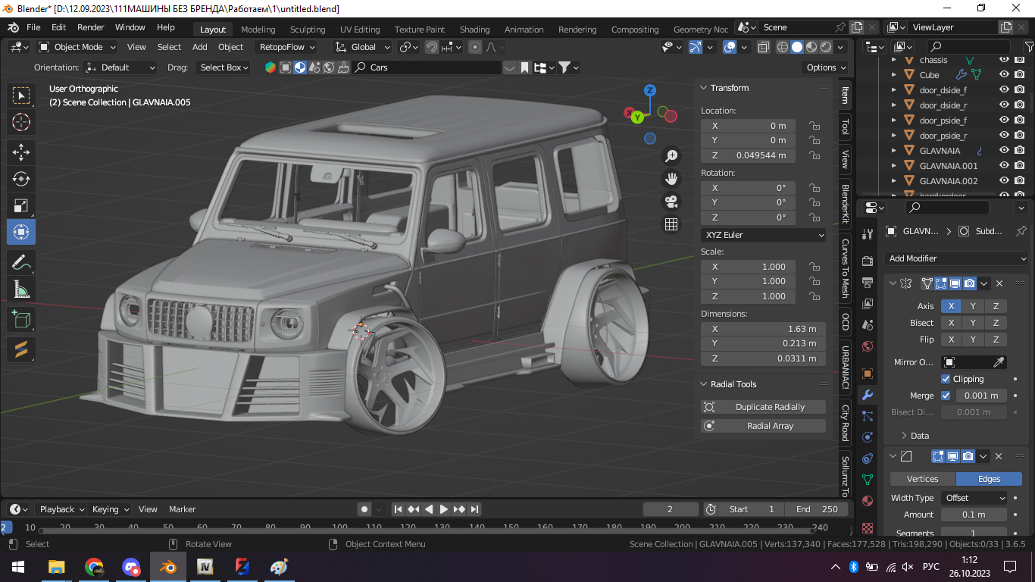Disable render for door_dside_f camera icon
The image size is (1035, 582).
(x=1019, y=90)
